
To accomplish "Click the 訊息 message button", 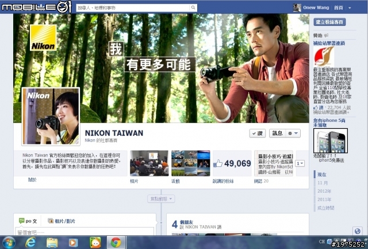I will click(x=277, y=133).
